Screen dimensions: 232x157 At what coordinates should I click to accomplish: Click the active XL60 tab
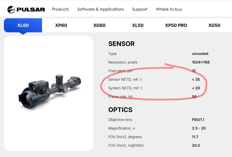(23, 25)
